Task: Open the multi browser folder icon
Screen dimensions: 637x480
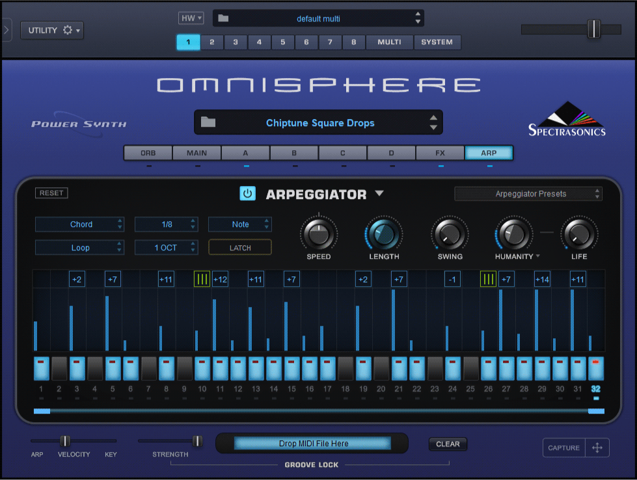Action: (223, 18)
